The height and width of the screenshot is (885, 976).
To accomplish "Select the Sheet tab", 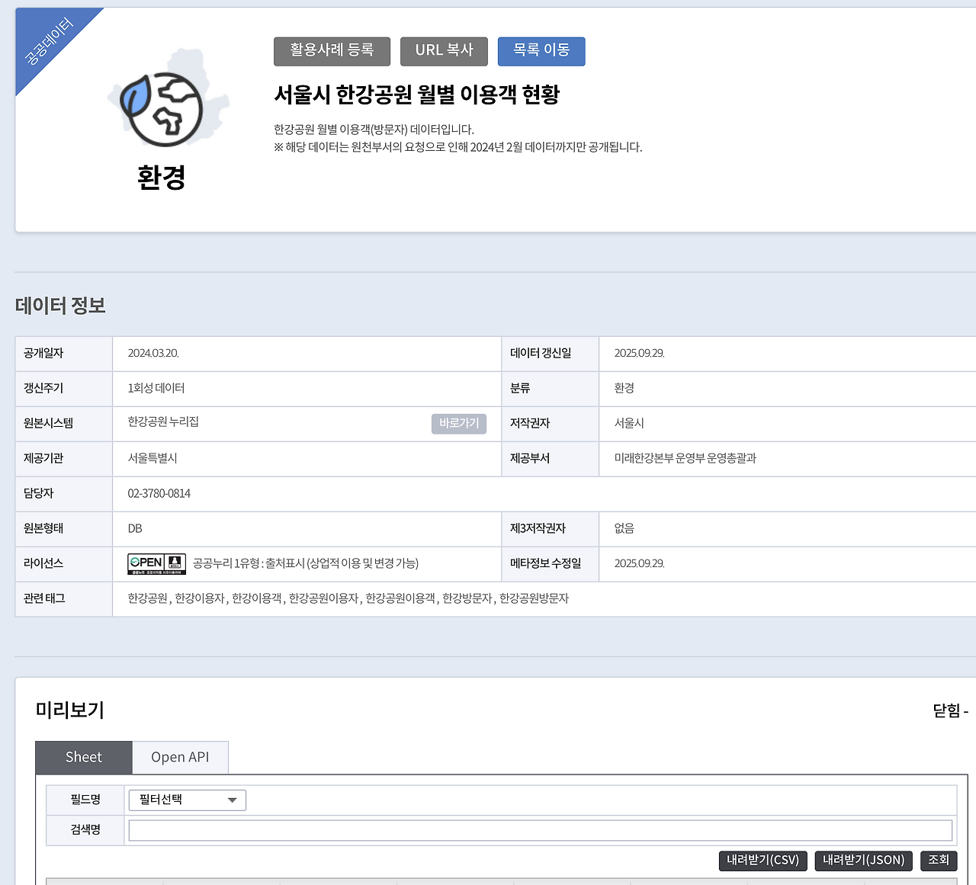I will click(83, 757).
